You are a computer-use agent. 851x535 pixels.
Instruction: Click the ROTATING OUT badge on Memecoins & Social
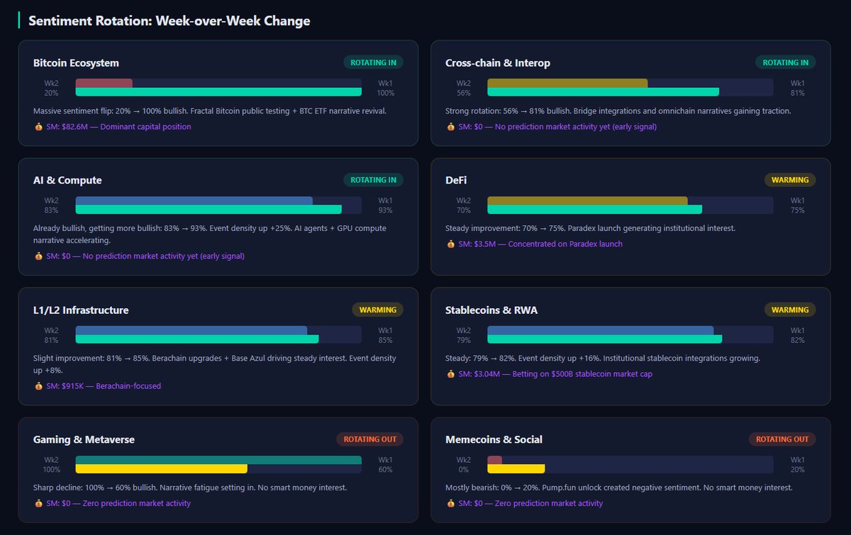pyautogui.click(x=782, y=439)
